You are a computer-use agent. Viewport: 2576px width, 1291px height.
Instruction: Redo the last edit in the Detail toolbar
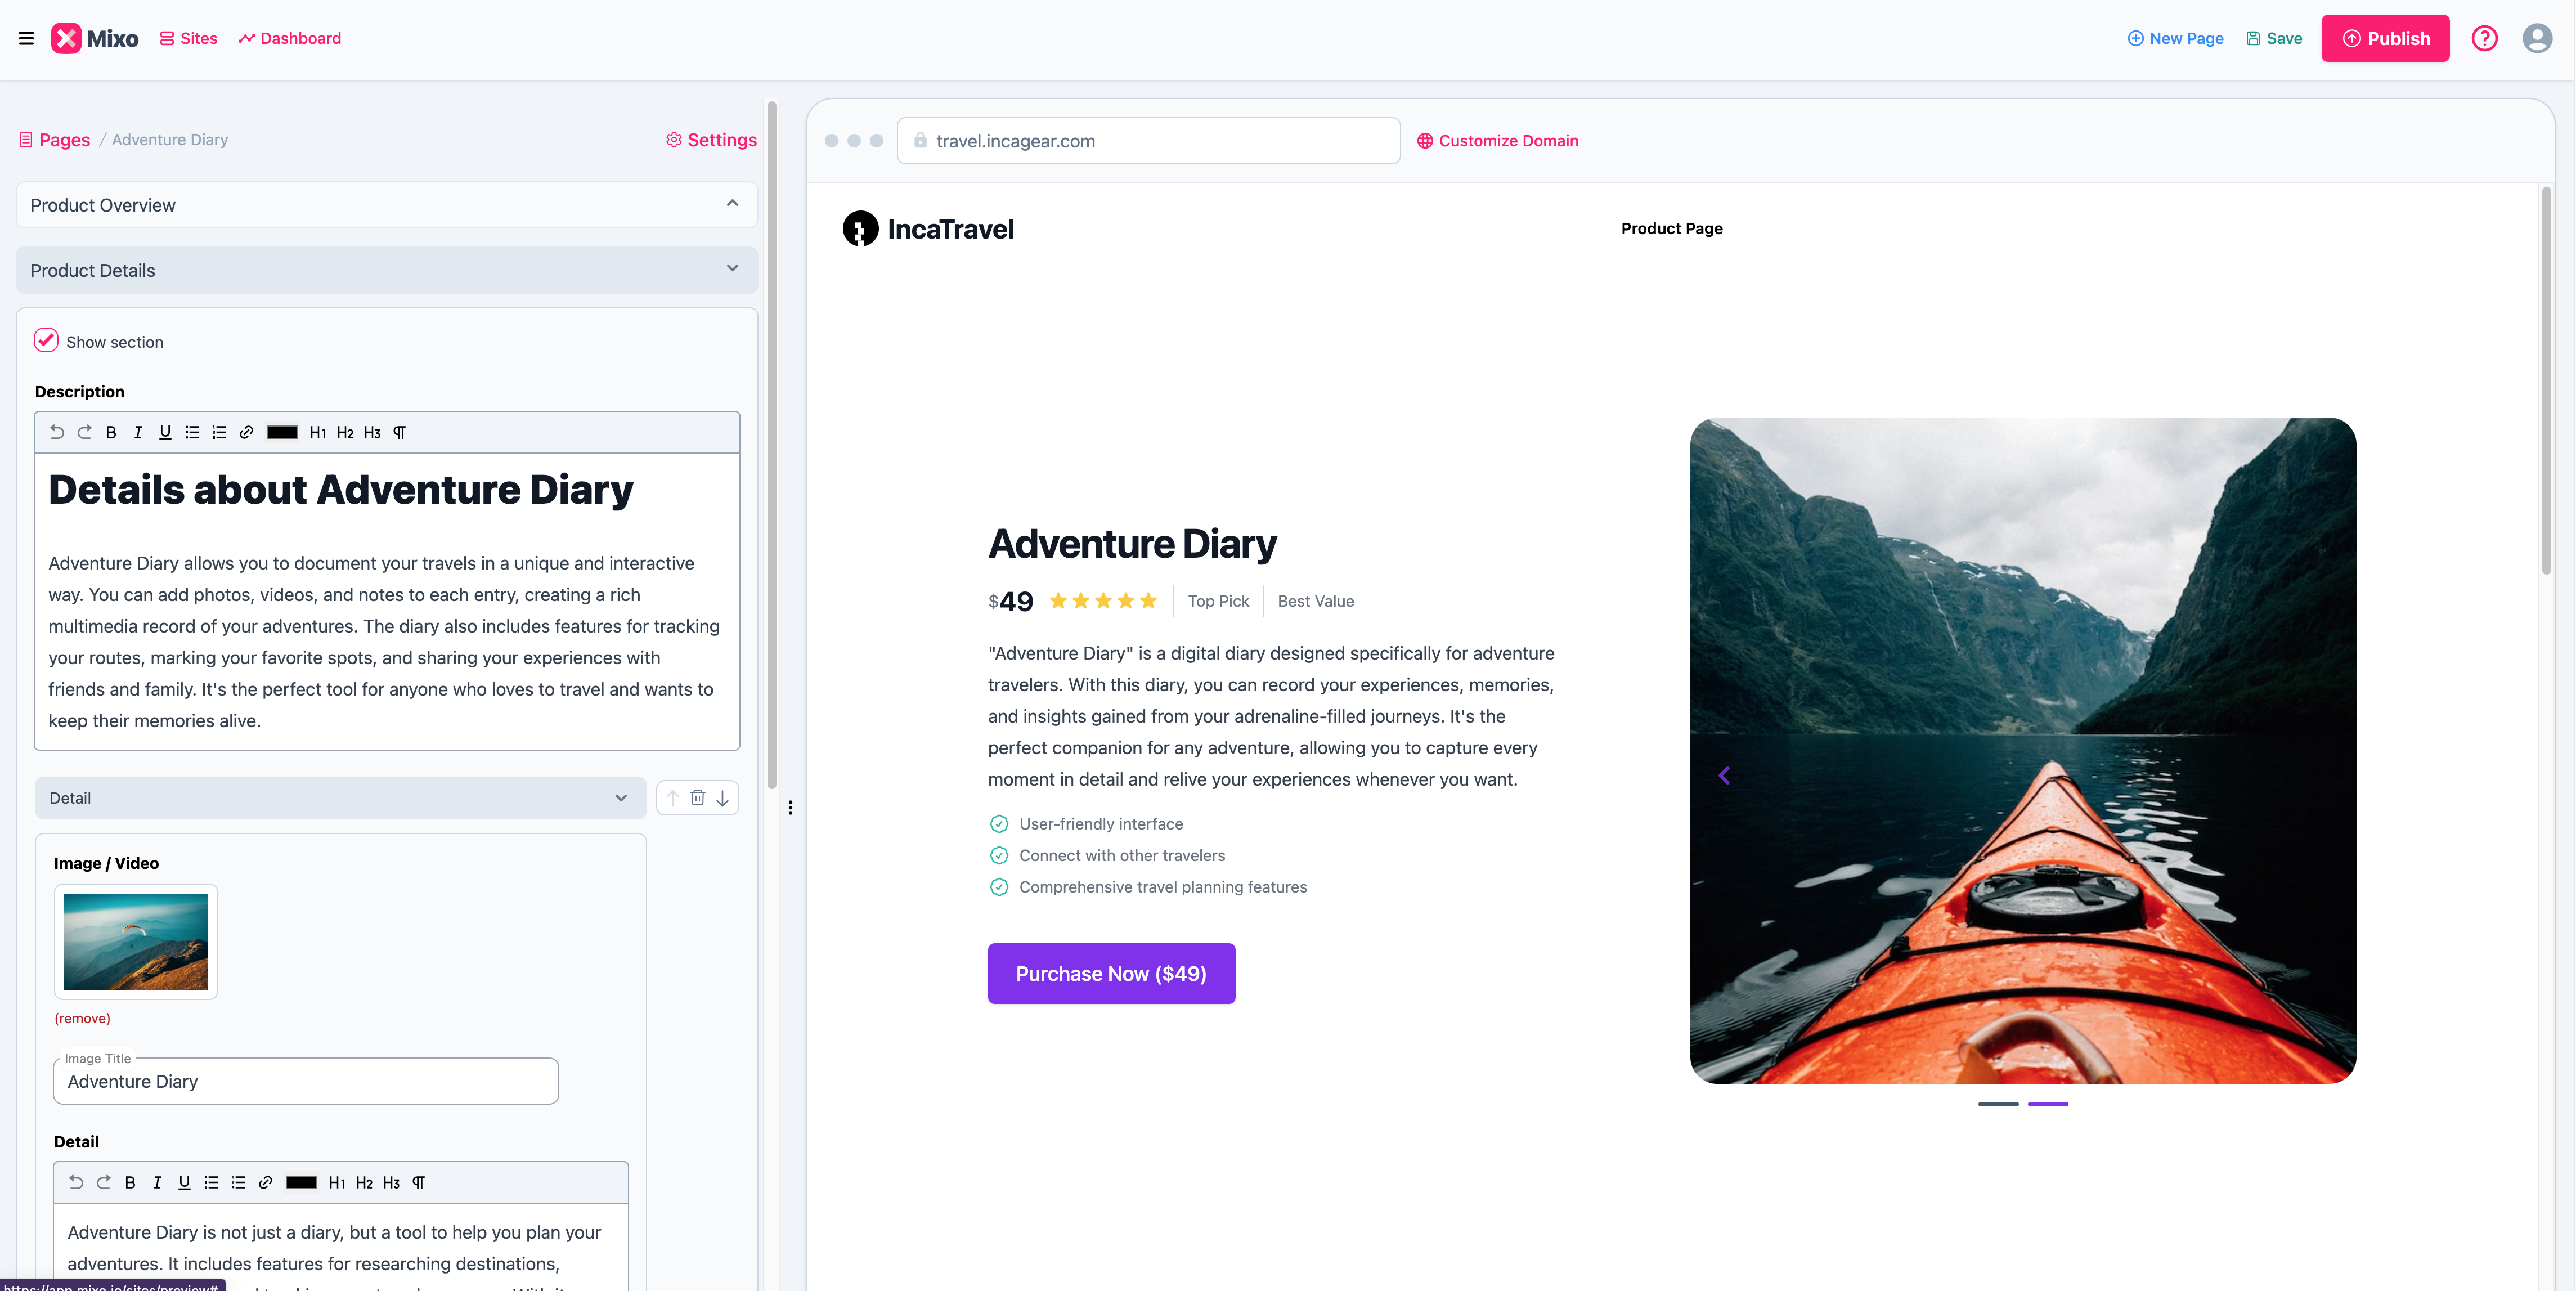[x=103, y=1182]
